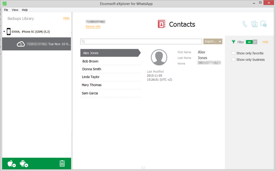
Task: Select contact Bob Brown
Action: [x=110, y=61]
